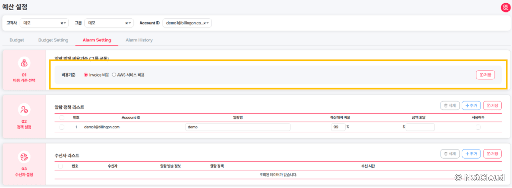The image size is (512, 188).
Task: Click the 03 수신자 설정 step icon
Action: (24, 157)
